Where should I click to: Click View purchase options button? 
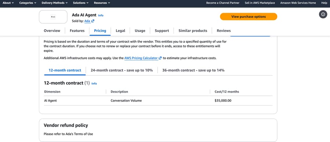(249, 16)
